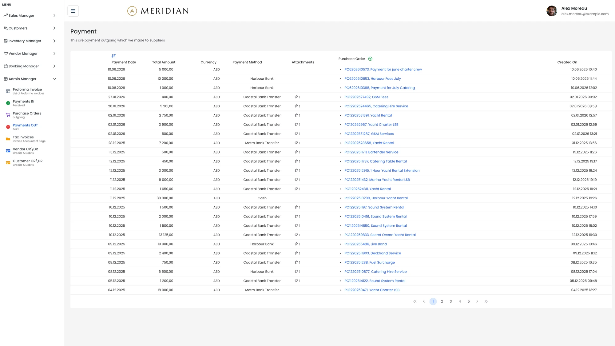
Task: Expand the Customers menu
Action: pos(30,28)
